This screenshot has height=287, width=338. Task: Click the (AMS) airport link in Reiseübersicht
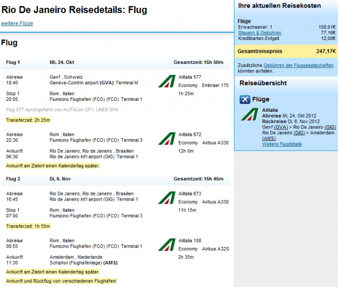click(268, 138)
